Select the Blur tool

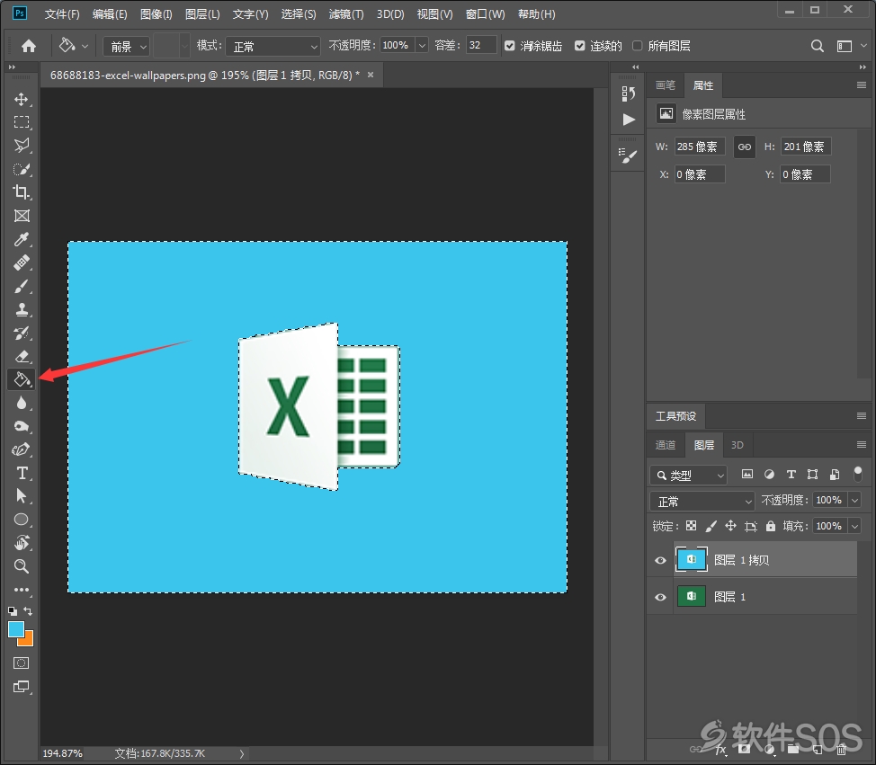pyautogui.click(x=22, y=403)
